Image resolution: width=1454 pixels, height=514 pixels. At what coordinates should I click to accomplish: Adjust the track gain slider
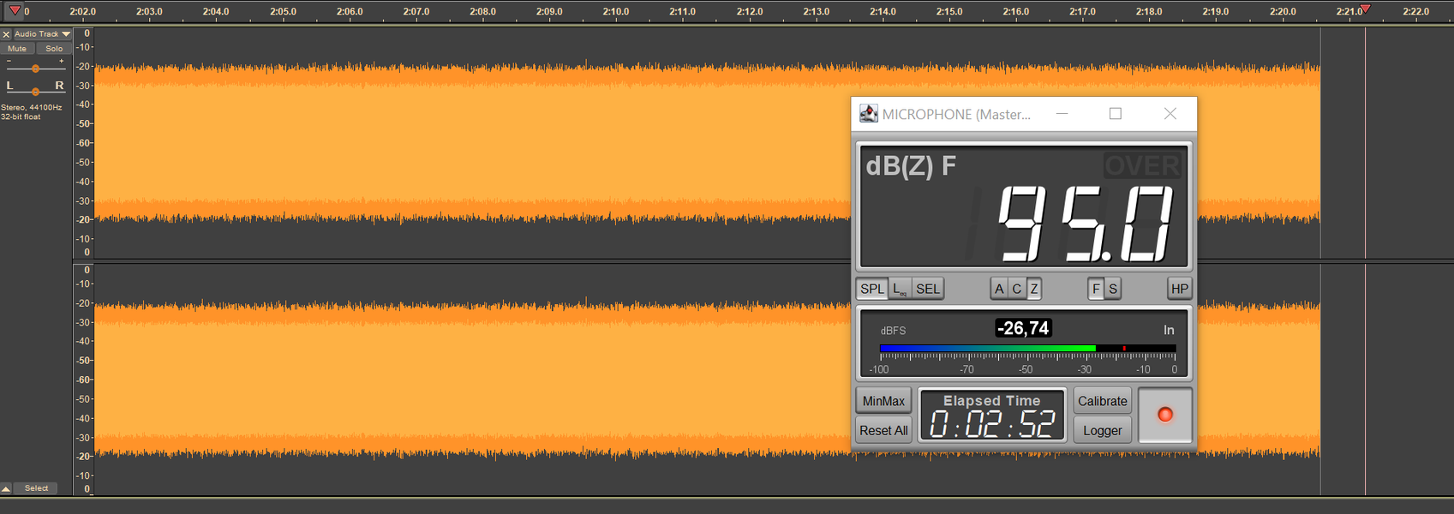(35, 68)
